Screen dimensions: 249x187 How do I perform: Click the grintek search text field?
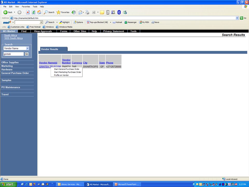[13, 54]
